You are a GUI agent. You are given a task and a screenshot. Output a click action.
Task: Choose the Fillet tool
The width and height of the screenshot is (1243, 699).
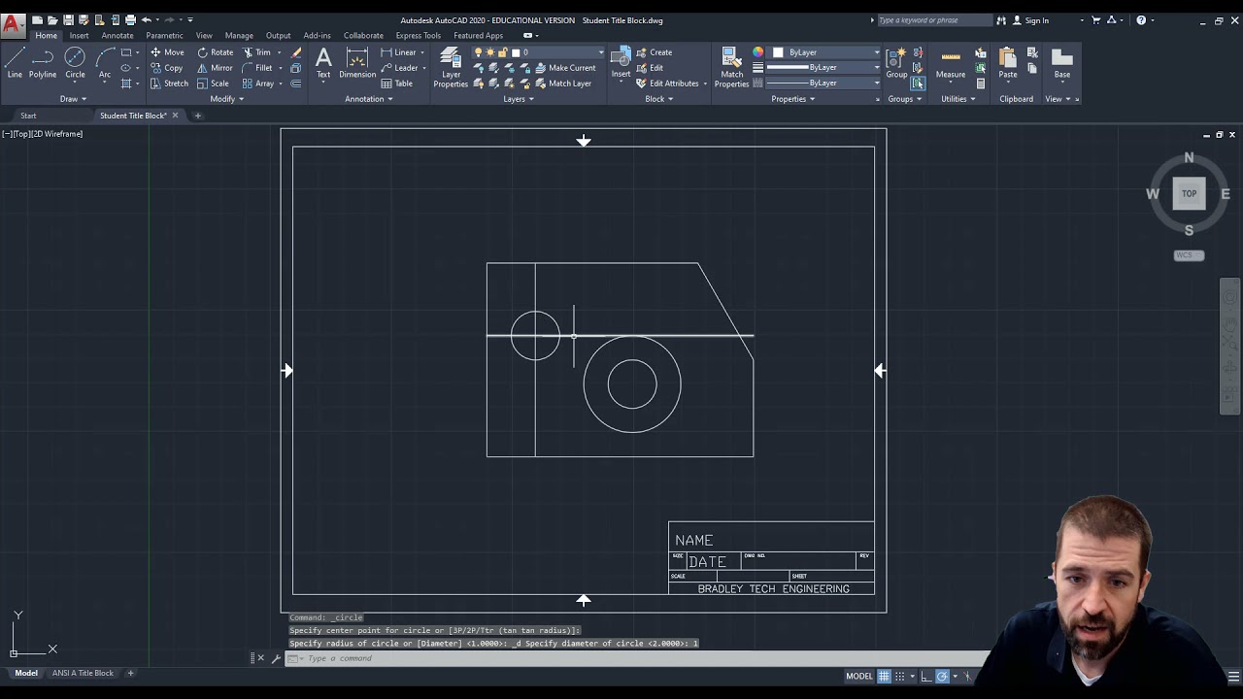pyautogui.click(x=257, y=68)
